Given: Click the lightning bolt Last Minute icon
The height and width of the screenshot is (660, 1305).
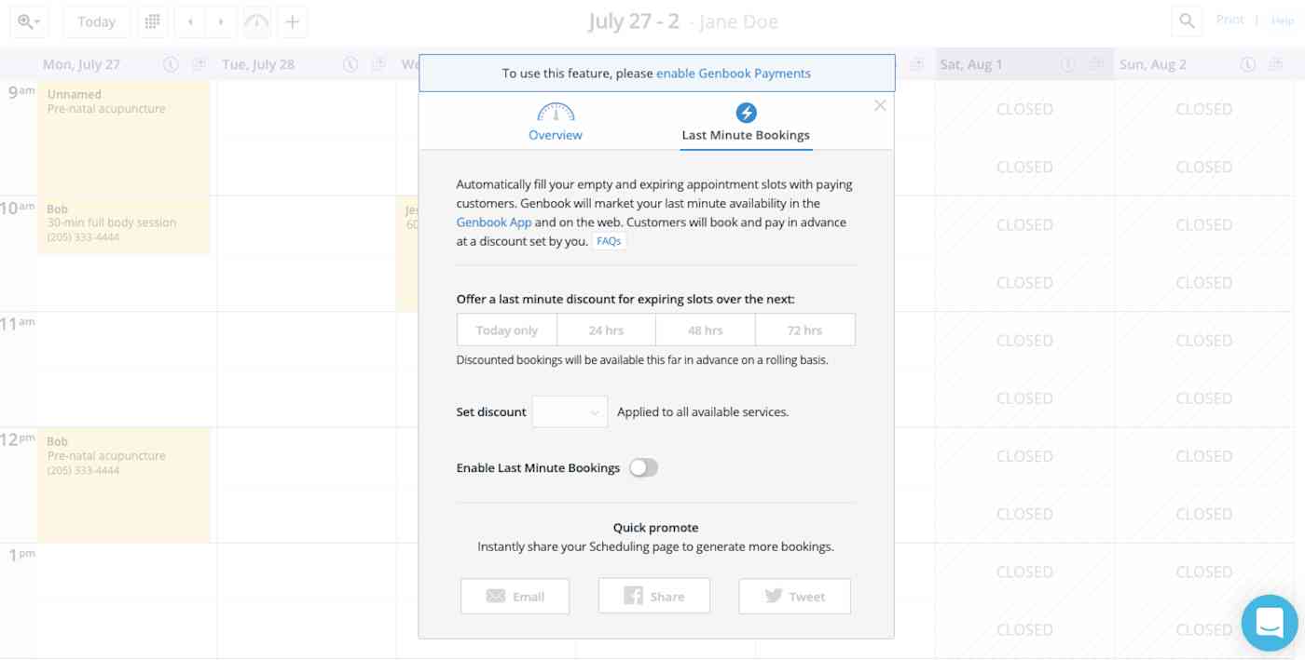Looking at the screenshot, I should tap(746, 113).
